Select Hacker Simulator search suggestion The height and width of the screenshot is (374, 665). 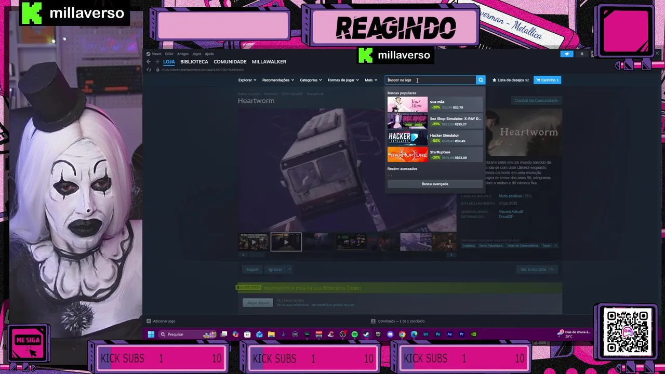click(x=434, y=138)
